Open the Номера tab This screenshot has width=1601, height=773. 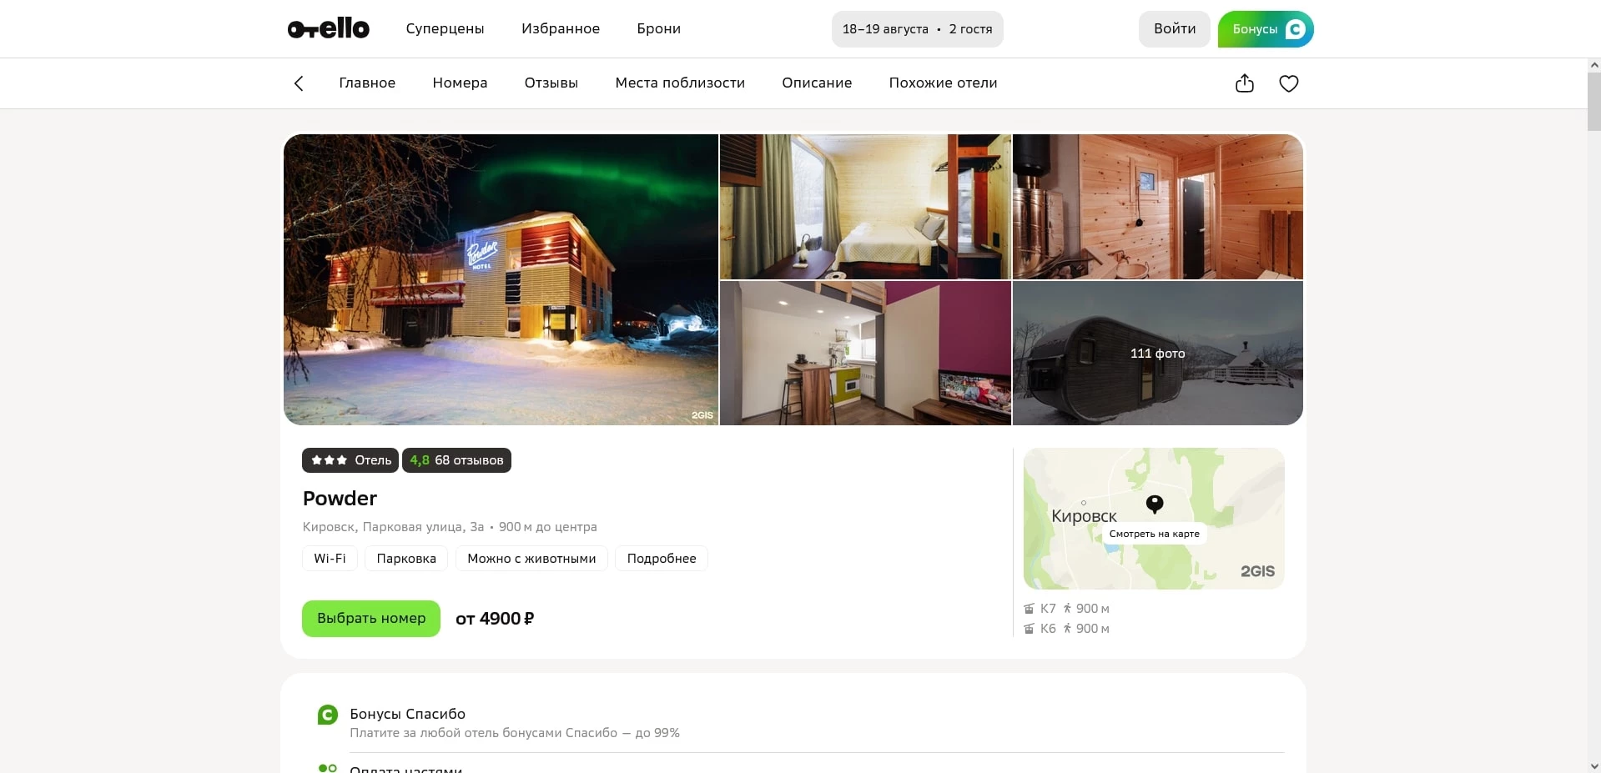460,83
